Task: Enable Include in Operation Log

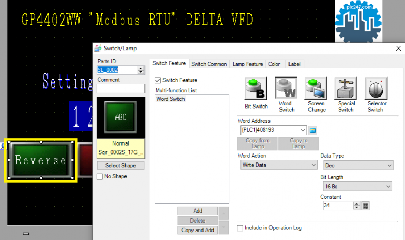Action: pos(240,228)
